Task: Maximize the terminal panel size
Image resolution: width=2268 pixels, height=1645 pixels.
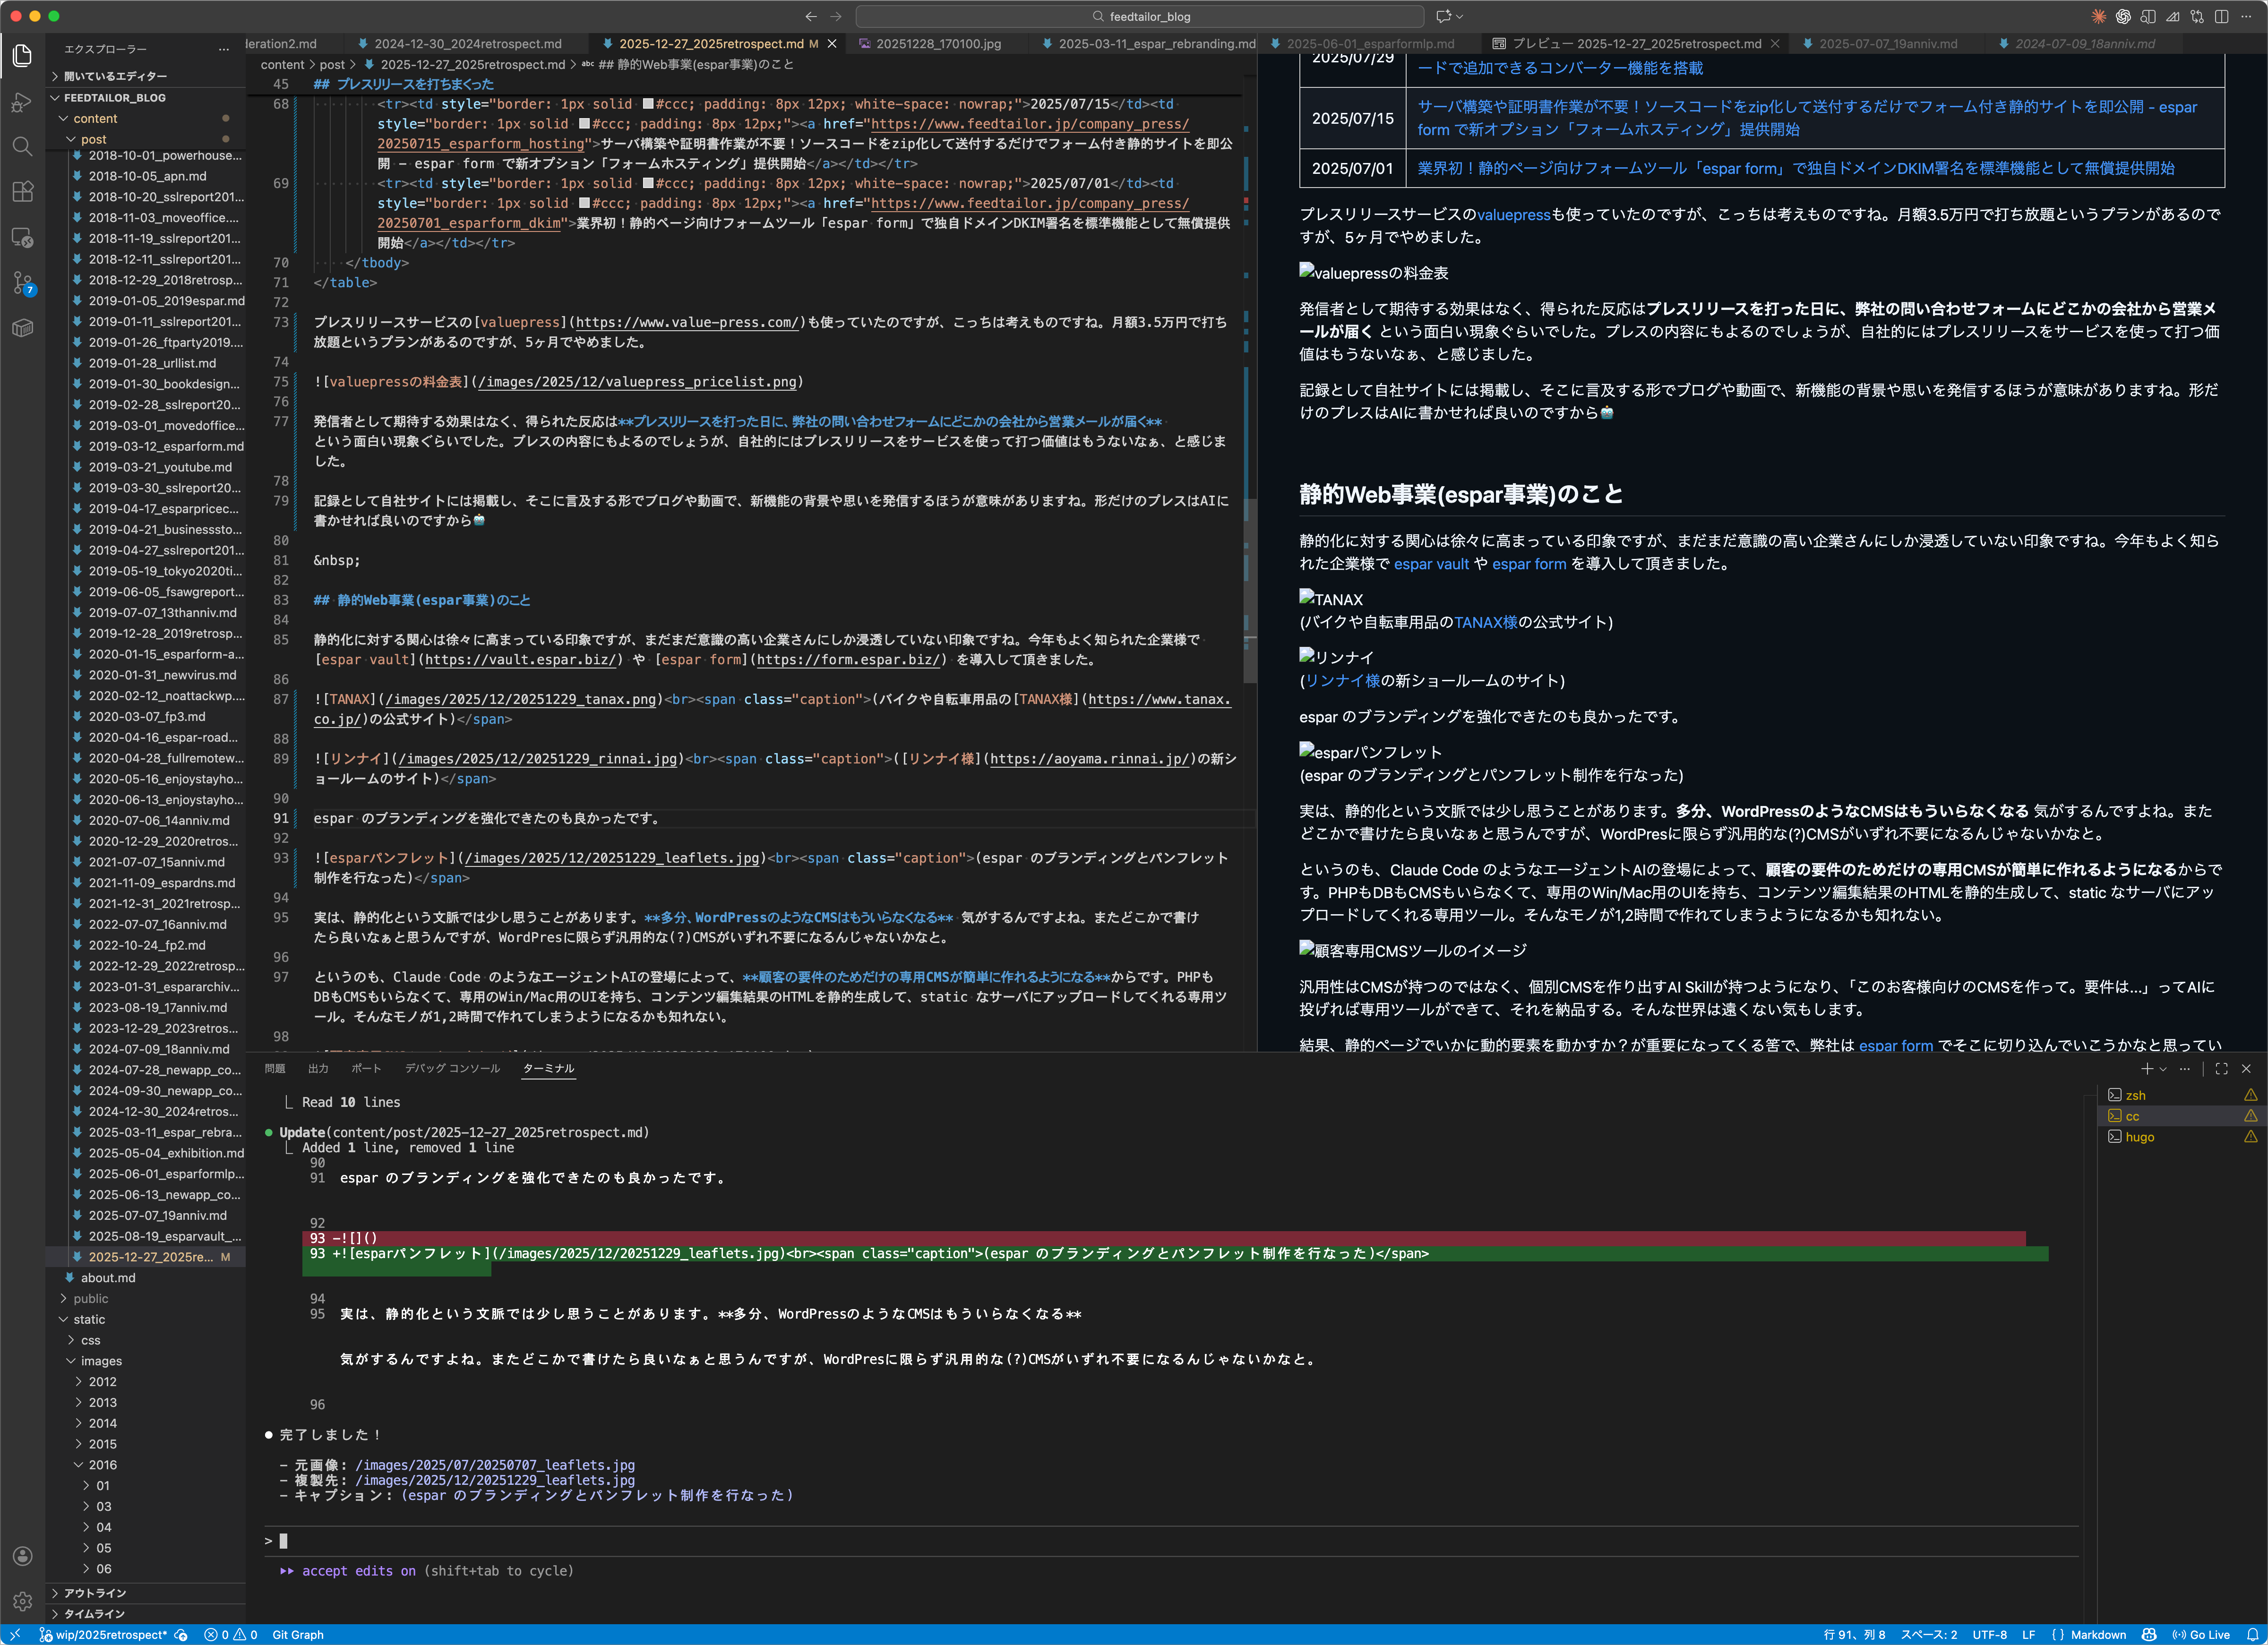Action: 2221,1068
